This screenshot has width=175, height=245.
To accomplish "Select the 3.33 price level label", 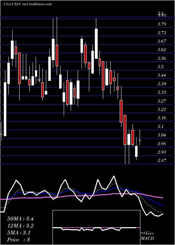I will 162,92.
